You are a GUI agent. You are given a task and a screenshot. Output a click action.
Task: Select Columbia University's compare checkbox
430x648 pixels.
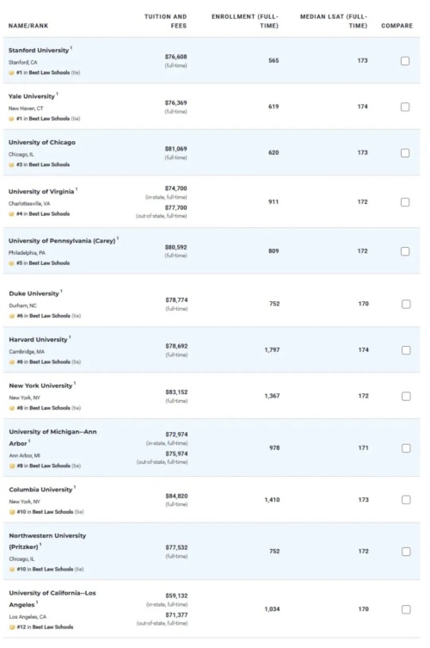pyautogui.click(x=406, y=500)
